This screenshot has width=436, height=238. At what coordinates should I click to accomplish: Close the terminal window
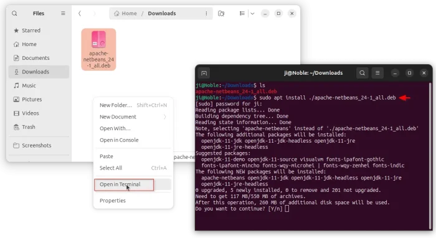[x=424, y=73]
